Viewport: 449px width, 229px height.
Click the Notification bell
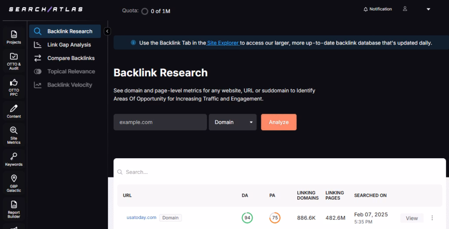pyautogui.click(x=377, y=9)
